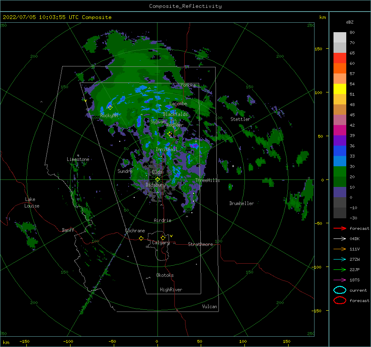The height and width of the screenshot is (347, 371).
Task: Click the purple 36–39 dBZ color swatch
Action: (340, 141)
